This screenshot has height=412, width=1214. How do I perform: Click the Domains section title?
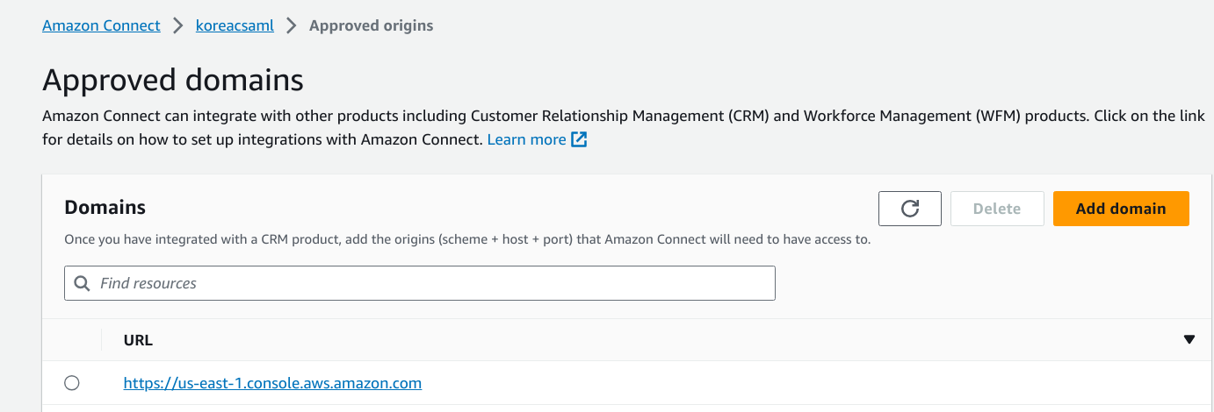coord(105,207)
